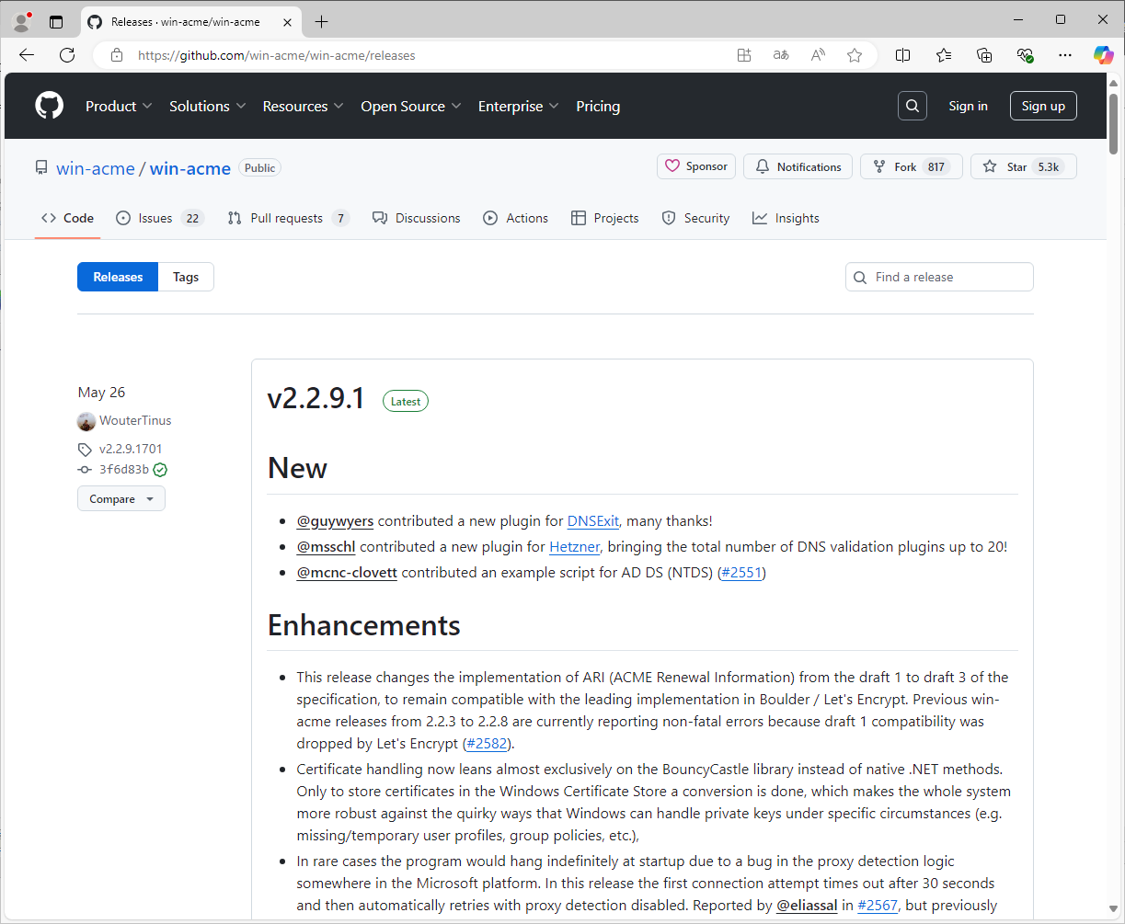Open Copilot icon in toolbar
Screen dimensions: 1125x924
[1103, 55]
